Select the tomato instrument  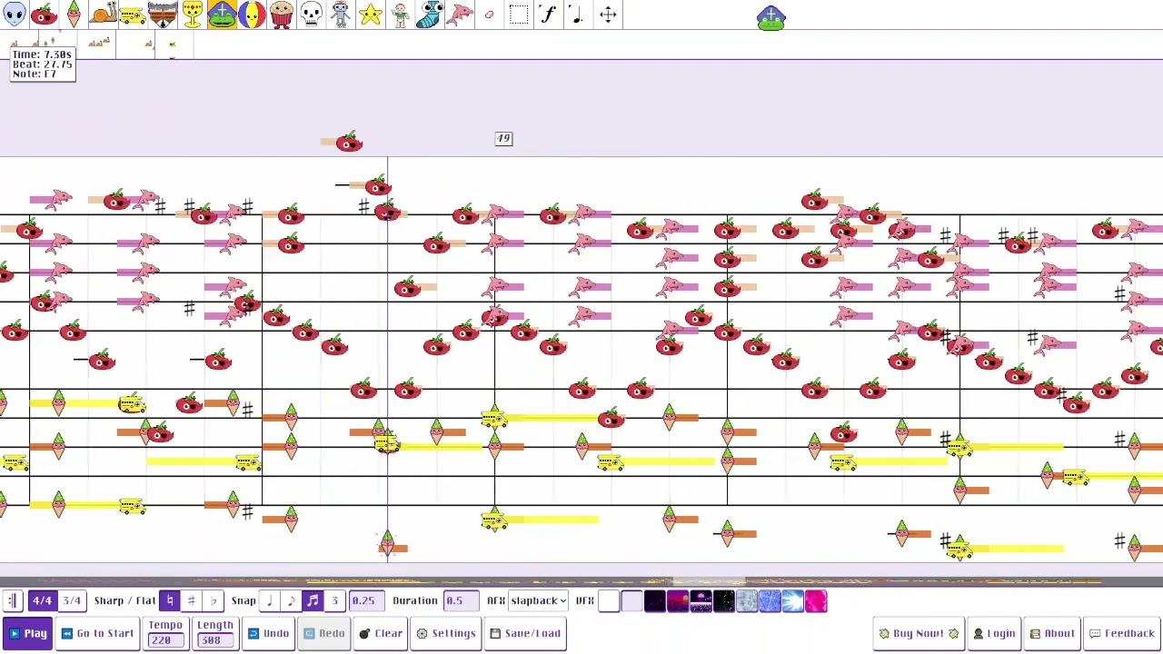tap(44, 15)
